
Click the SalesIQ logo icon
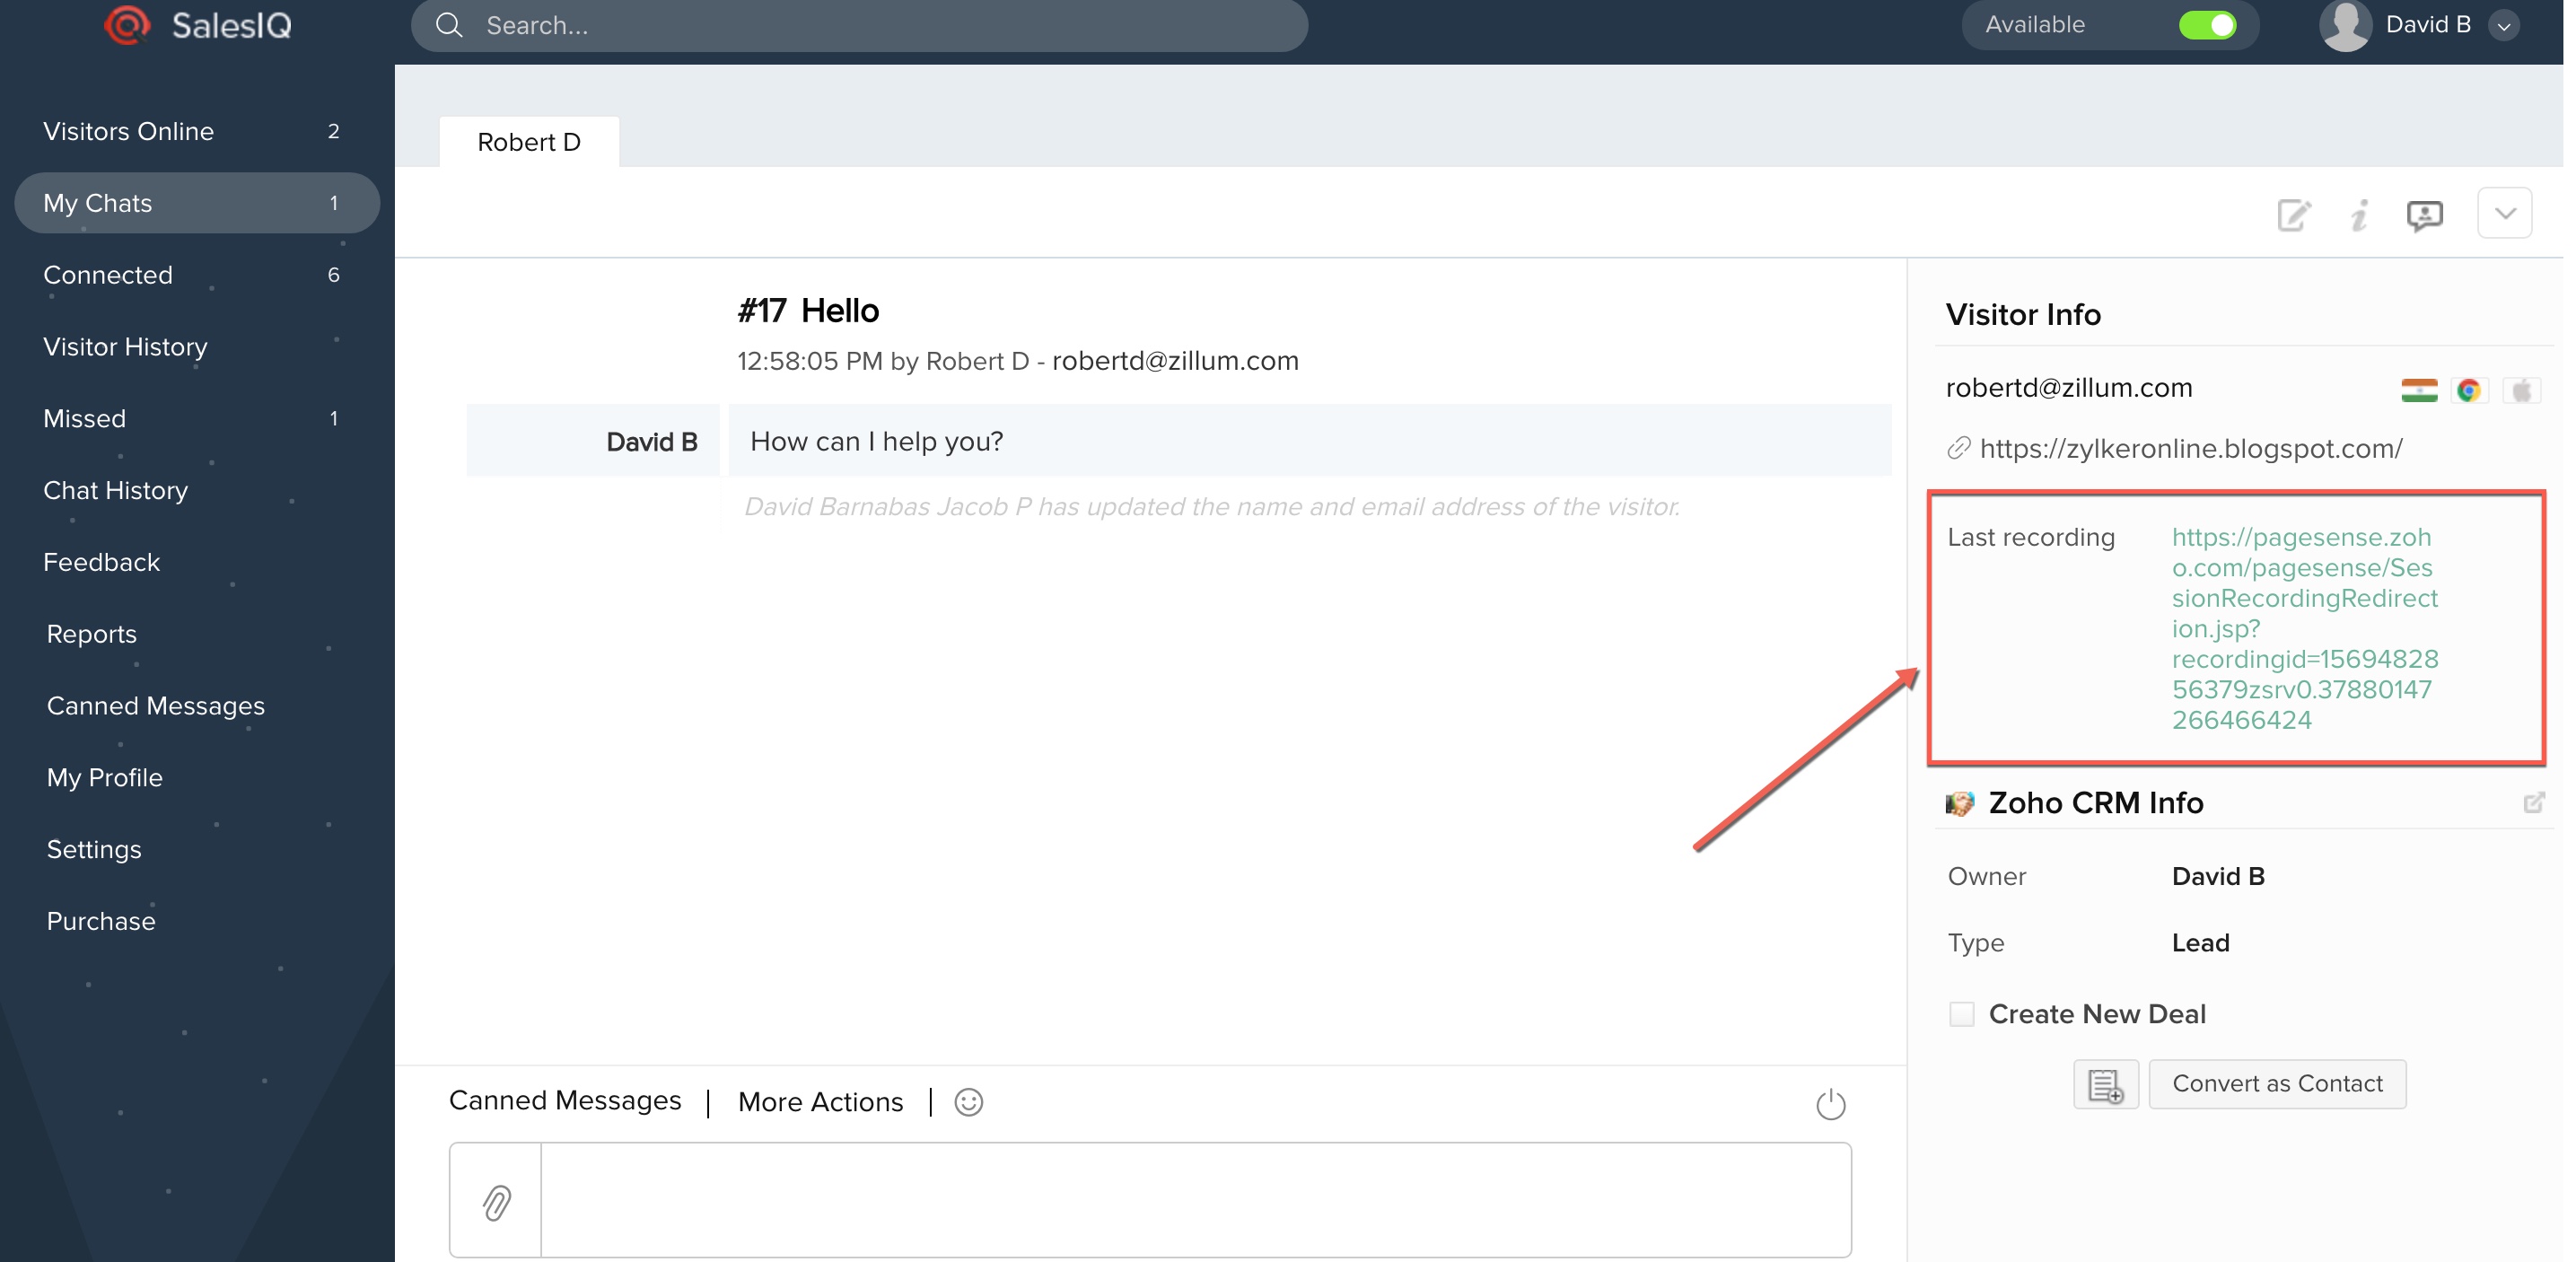127,25
